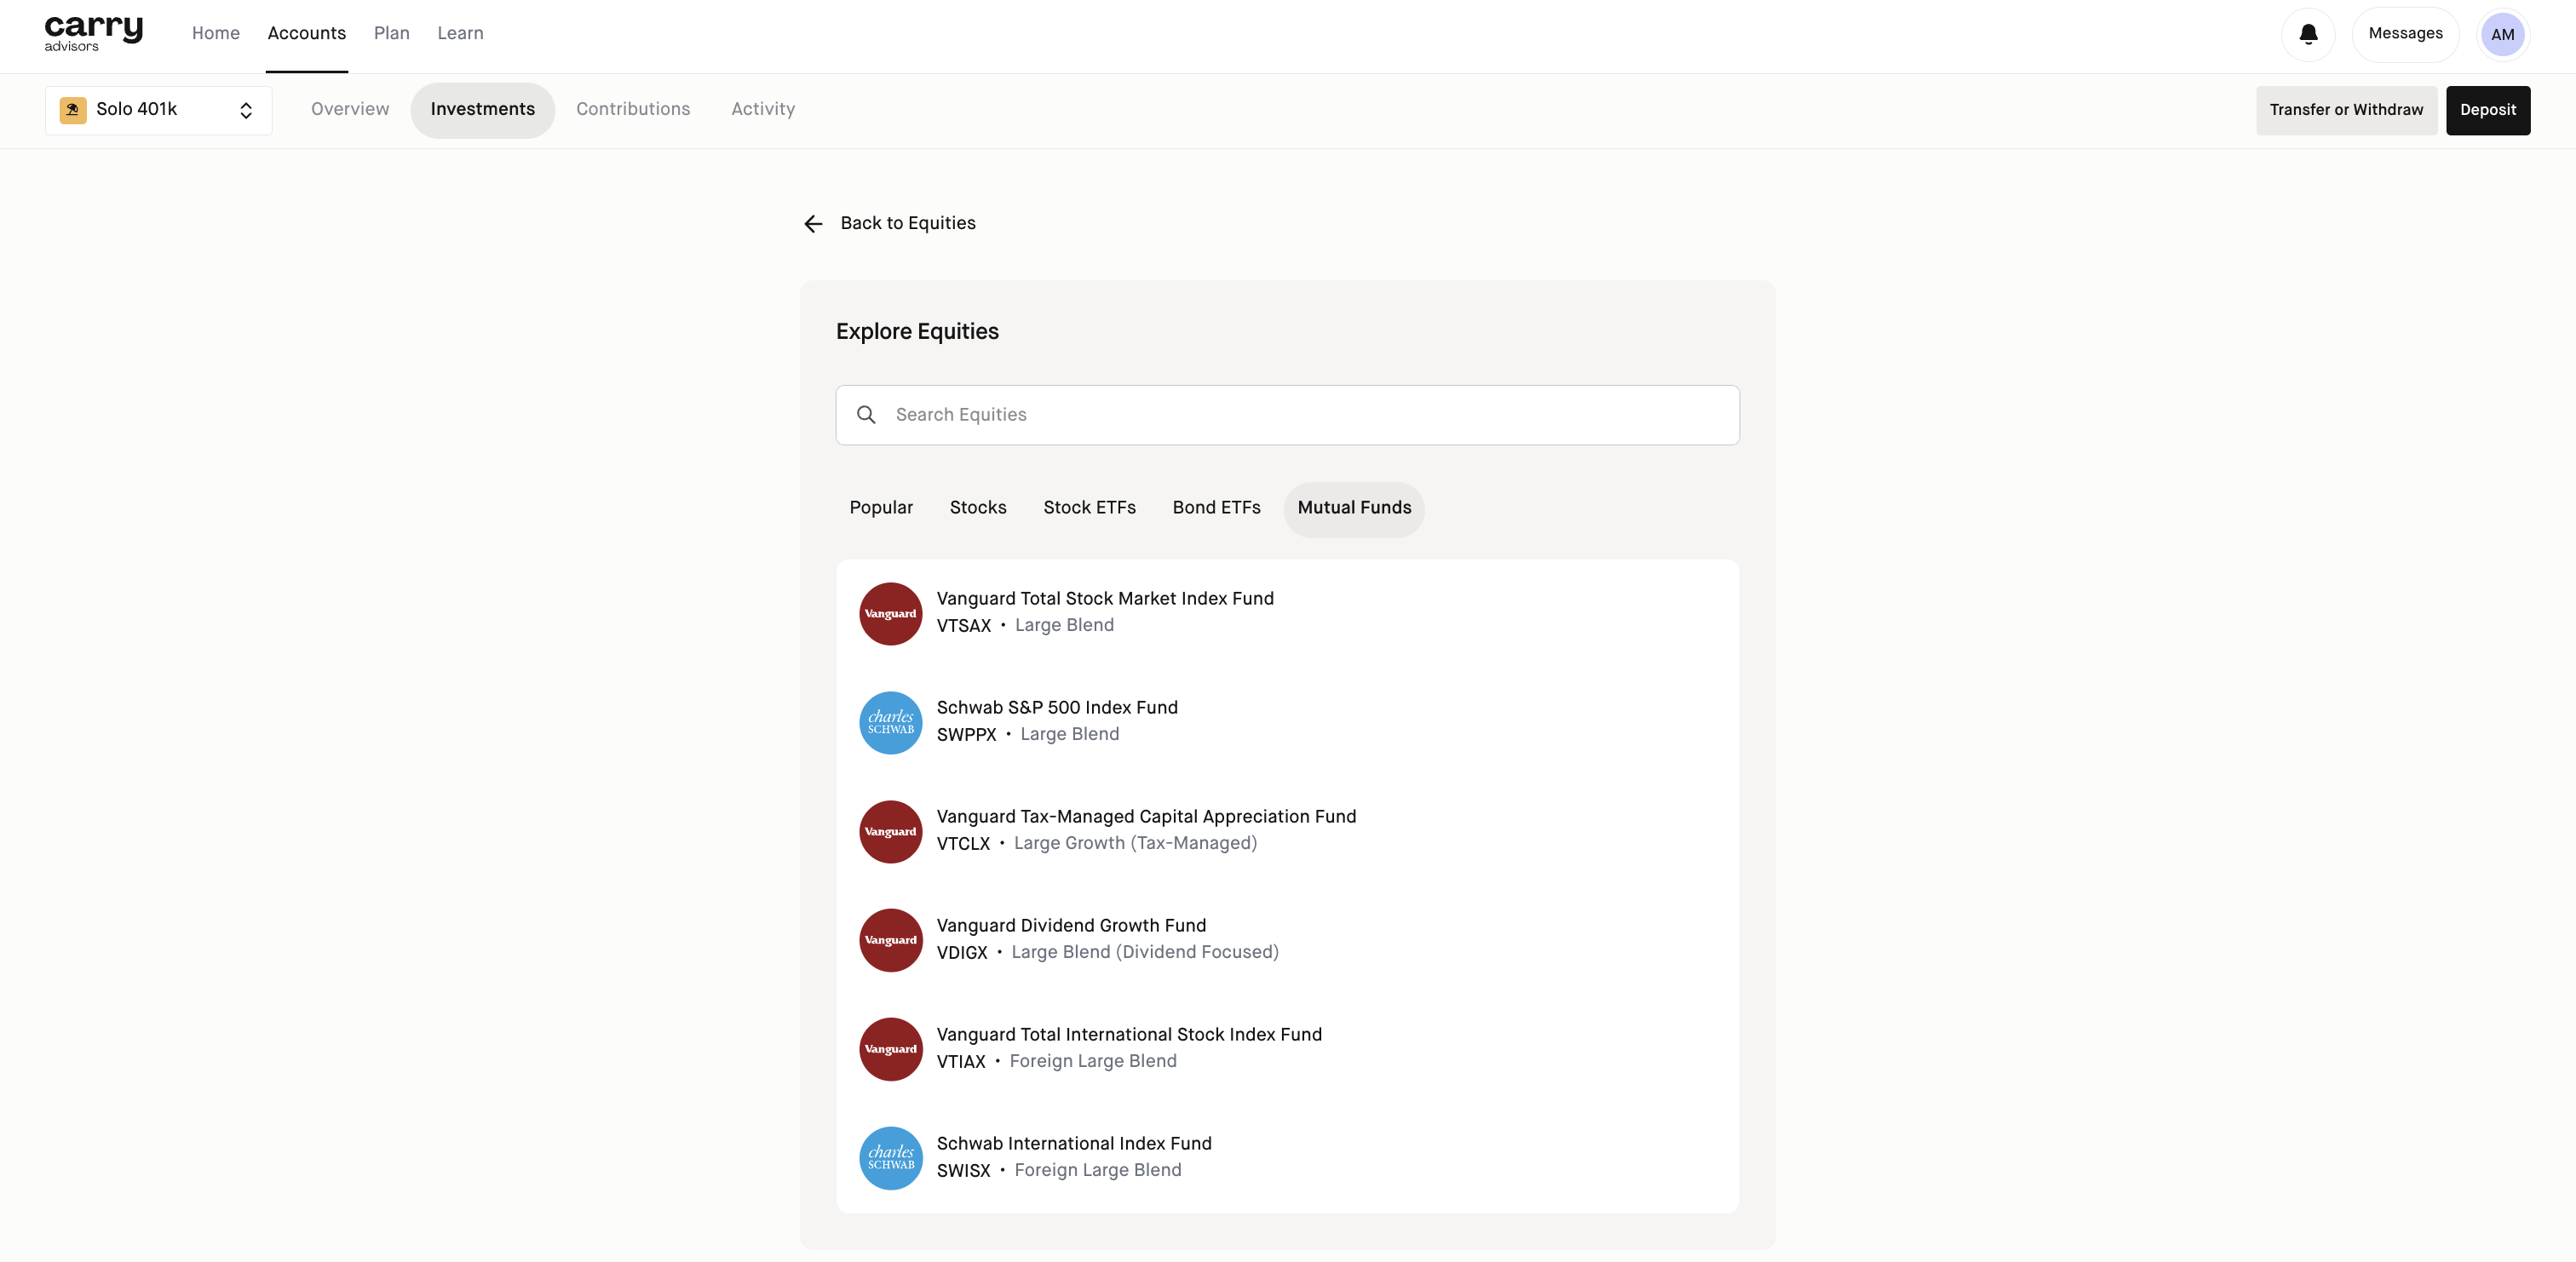2576x1262 pixels.
Task: Click the VTSAX ticker text
Action: pyautogui.click(x=963, y=626)
